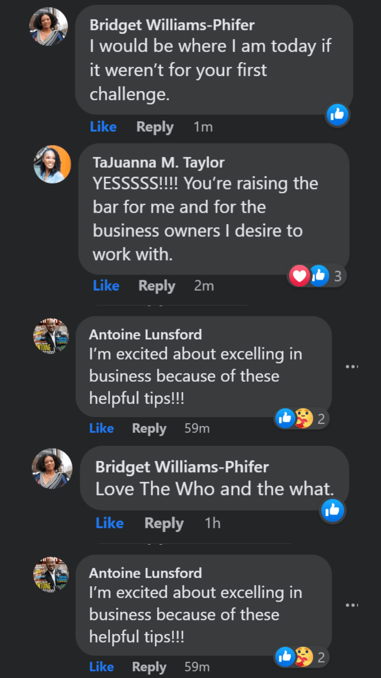Open TaJuanna M. Taylor's name link

[x=158, y=163]
